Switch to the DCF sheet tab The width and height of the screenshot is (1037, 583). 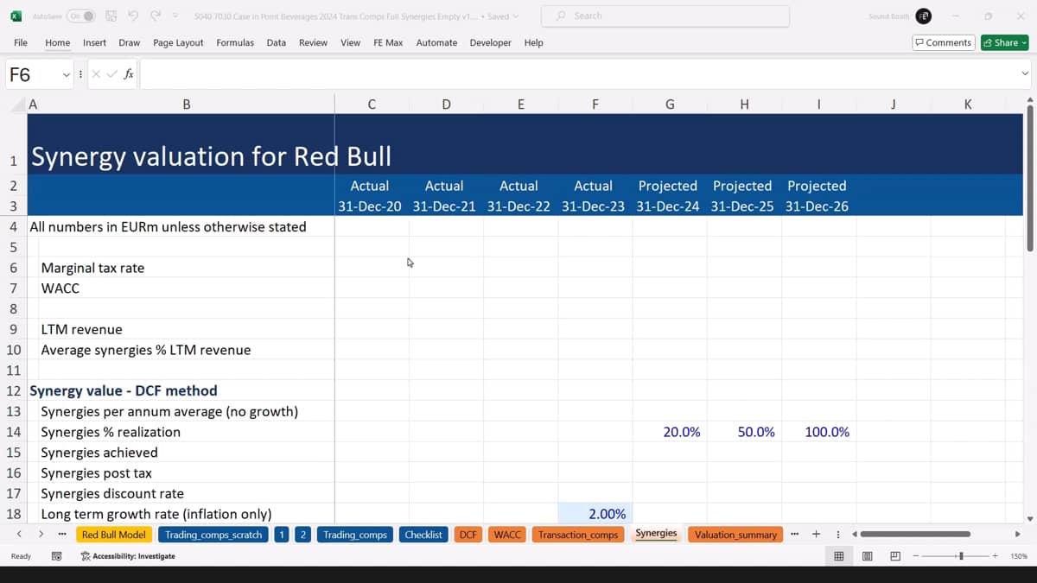click(x=468, y=535)
